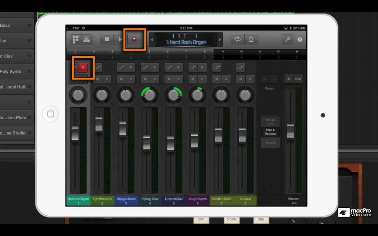This screenshot has width=378, height=236.
Task: Switch mixer to Sends 1-4 view
Action: pos(270,122)
